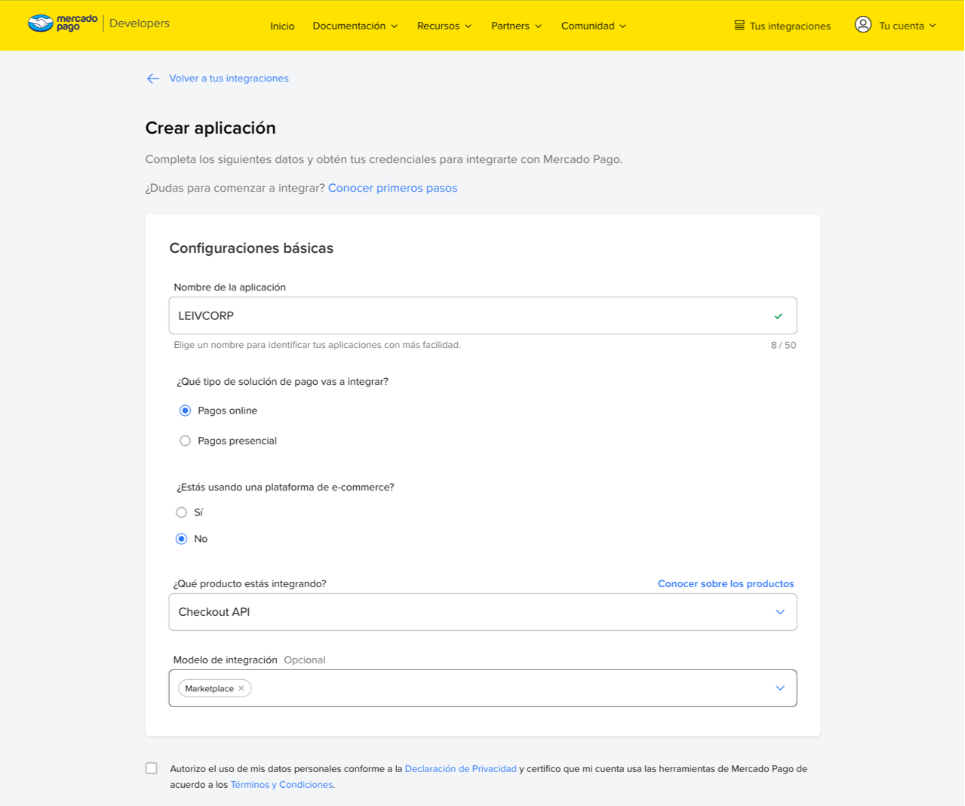Expand the Comunidad menu

click(593, 26)
